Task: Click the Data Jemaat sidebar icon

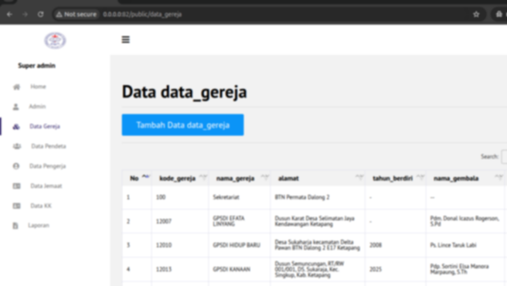Action: click(x=16, y=186)
